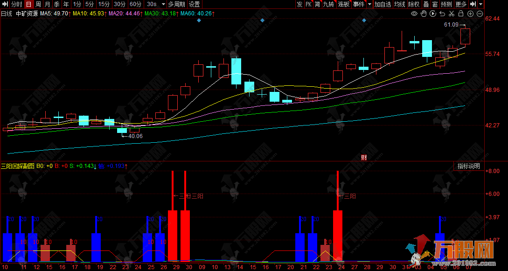508x271 pixels.
Task: Click the circular play replay icon
Action: point(432,14)
